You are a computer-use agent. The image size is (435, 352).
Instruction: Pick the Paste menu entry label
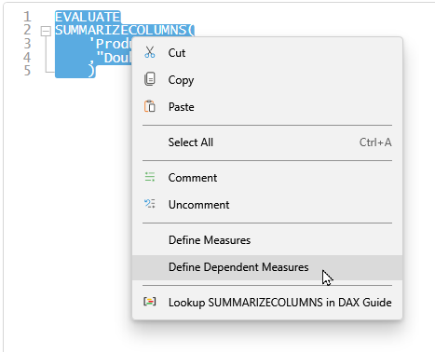182,107
